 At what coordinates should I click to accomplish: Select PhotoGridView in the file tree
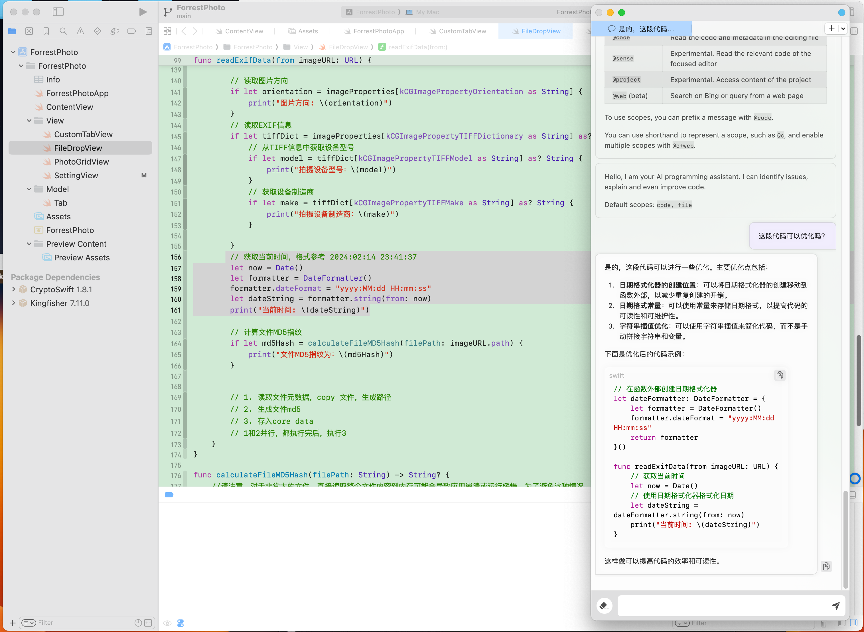(82, 162)
